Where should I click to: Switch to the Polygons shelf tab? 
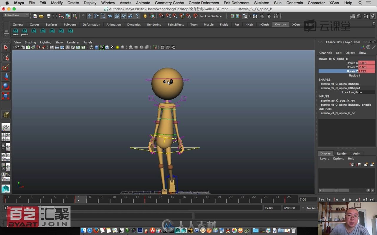pos(70,24)
